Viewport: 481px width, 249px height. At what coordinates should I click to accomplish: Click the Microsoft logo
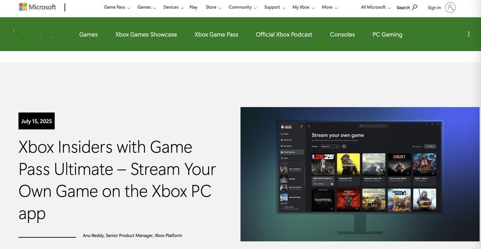[x=38, y=7]
